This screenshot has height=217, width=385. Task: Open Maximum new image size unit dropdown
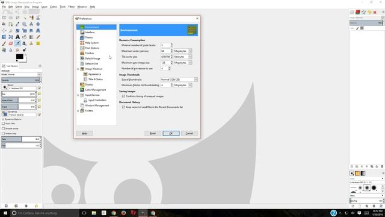click(x=183, y=63)
